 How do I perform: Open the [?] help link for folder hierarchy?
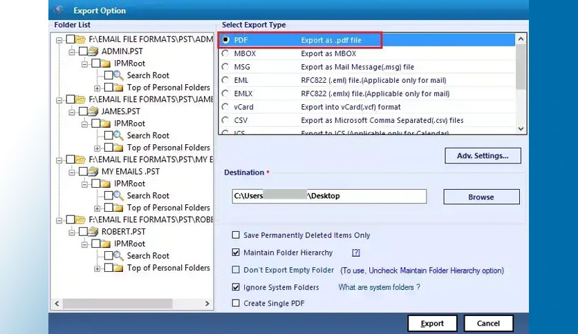356,253
